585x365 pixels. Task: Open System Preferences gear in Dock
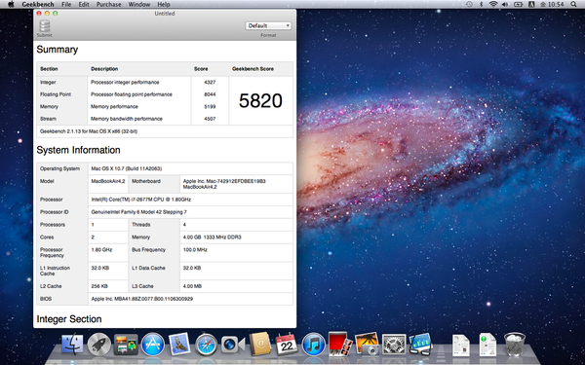(394, 345)
